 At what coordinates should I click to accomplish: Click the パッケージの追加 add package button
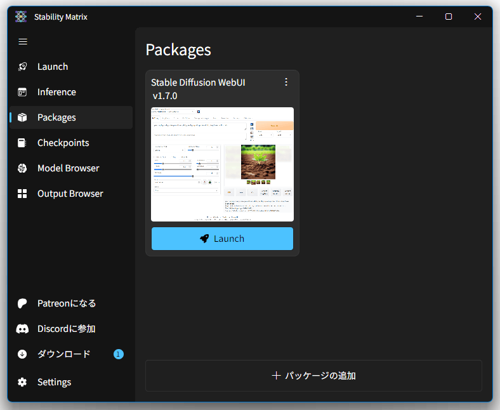(314, 376)
